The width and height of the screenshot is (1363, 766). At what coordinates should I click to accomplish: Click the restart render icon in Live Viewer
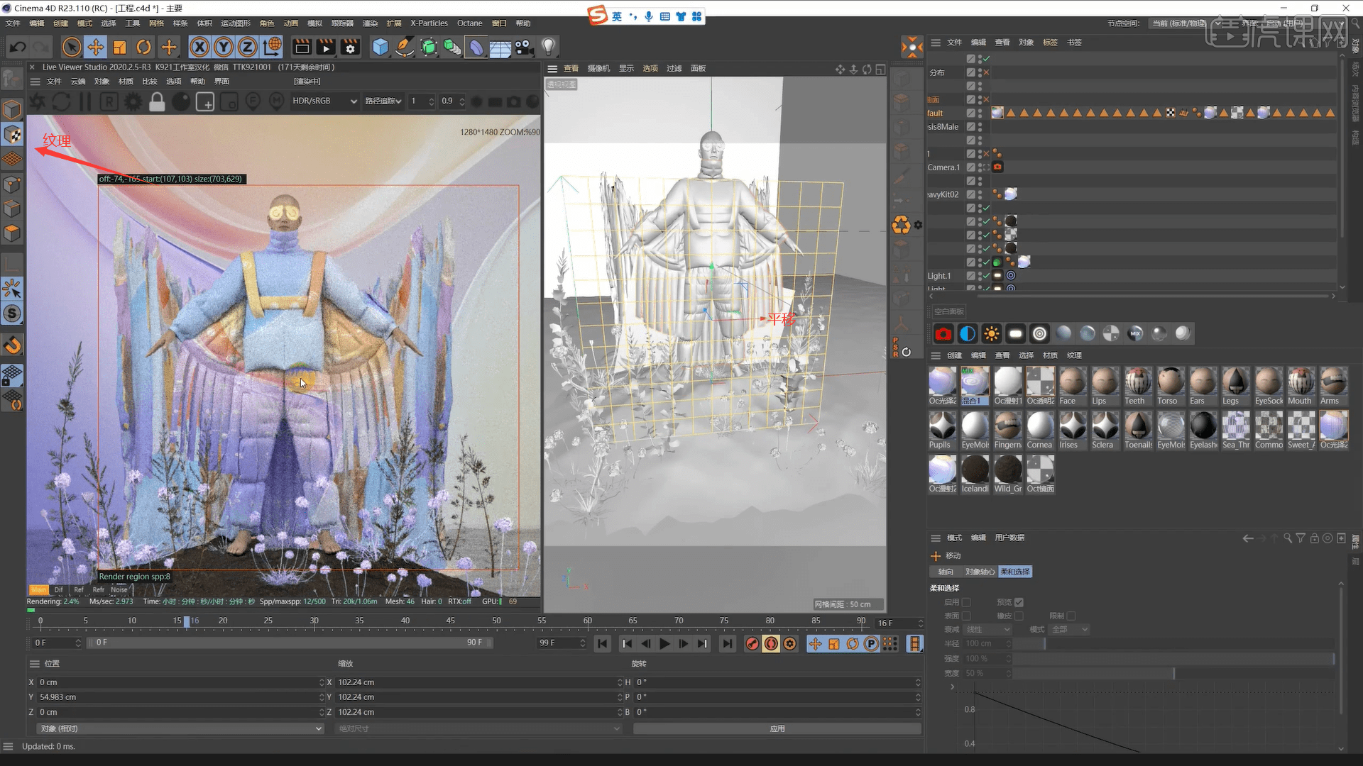point(61,101)
